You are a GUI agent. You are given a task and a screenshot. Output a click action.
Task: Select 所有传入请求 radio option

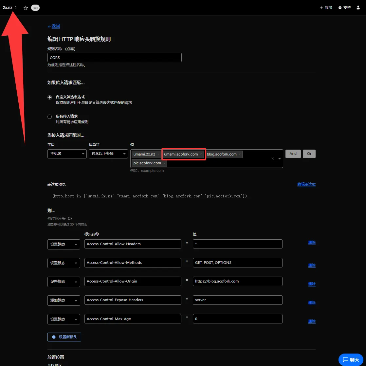50,117
